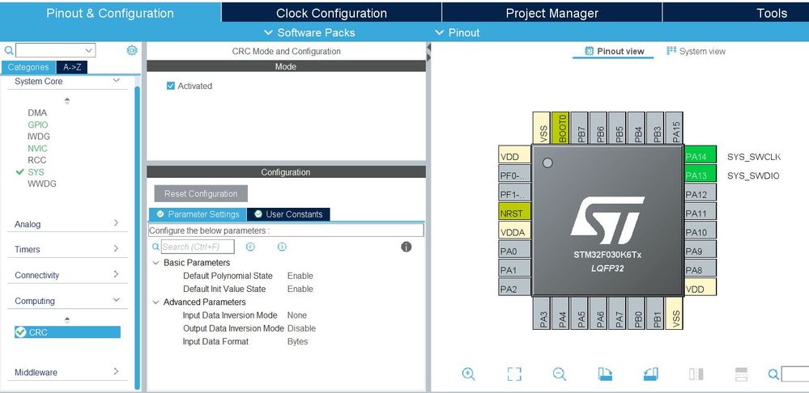Click the info icon in Configuration
Viewport: 809px width, 393px height.
point(407,247)
